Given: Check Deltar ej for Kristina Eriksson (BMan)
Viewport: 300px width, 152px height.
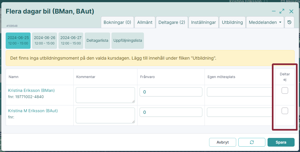Looking at the screenshot, I should [285, 90].
